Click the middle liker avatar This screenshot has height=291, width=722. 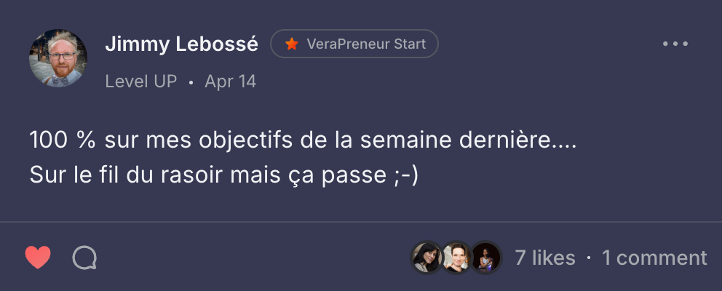[456, 258]
